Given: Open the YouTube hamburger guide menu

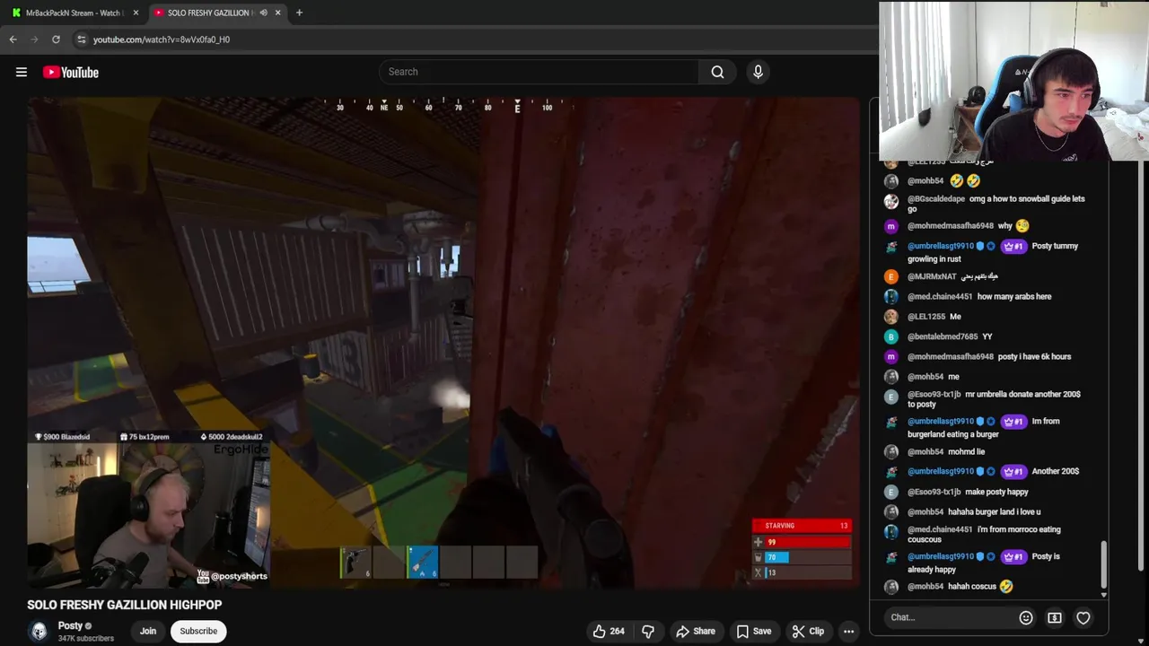Looking at the screenshot, I should click(x=22, y=72).
